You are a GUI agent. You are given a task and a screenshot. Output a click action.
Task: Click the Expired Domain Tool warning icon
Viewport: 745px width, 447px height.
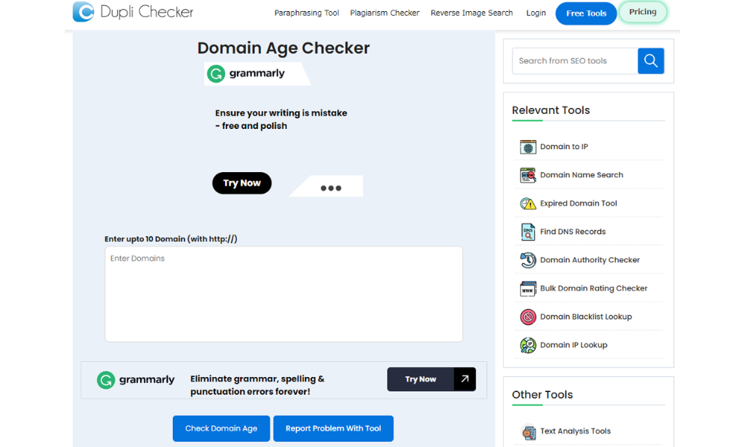(x=528, y=203)
